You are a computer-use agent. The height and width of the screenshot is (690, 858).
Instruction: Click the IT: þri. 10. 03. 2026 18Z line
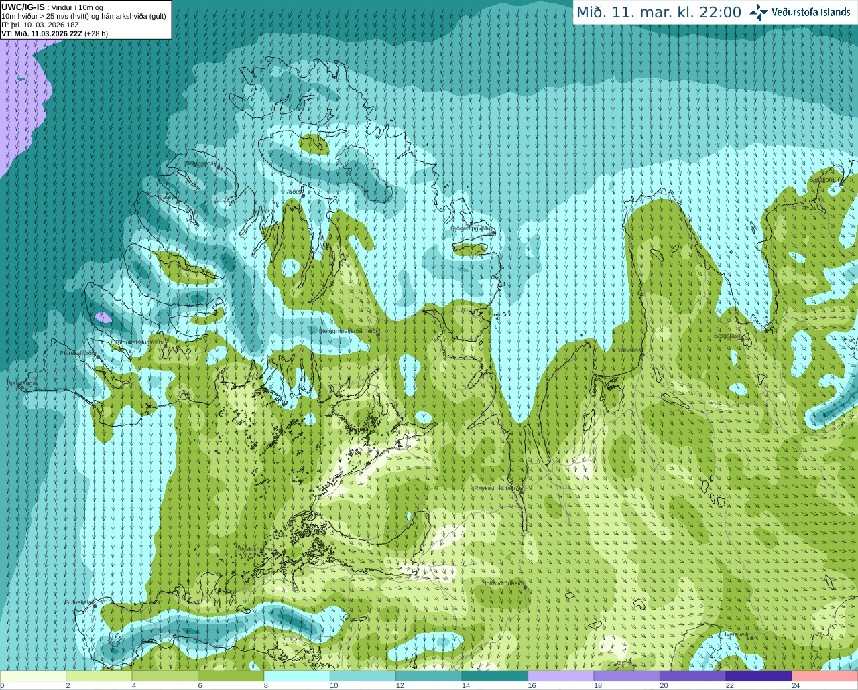pyautogui.click(x=40, y=25)
